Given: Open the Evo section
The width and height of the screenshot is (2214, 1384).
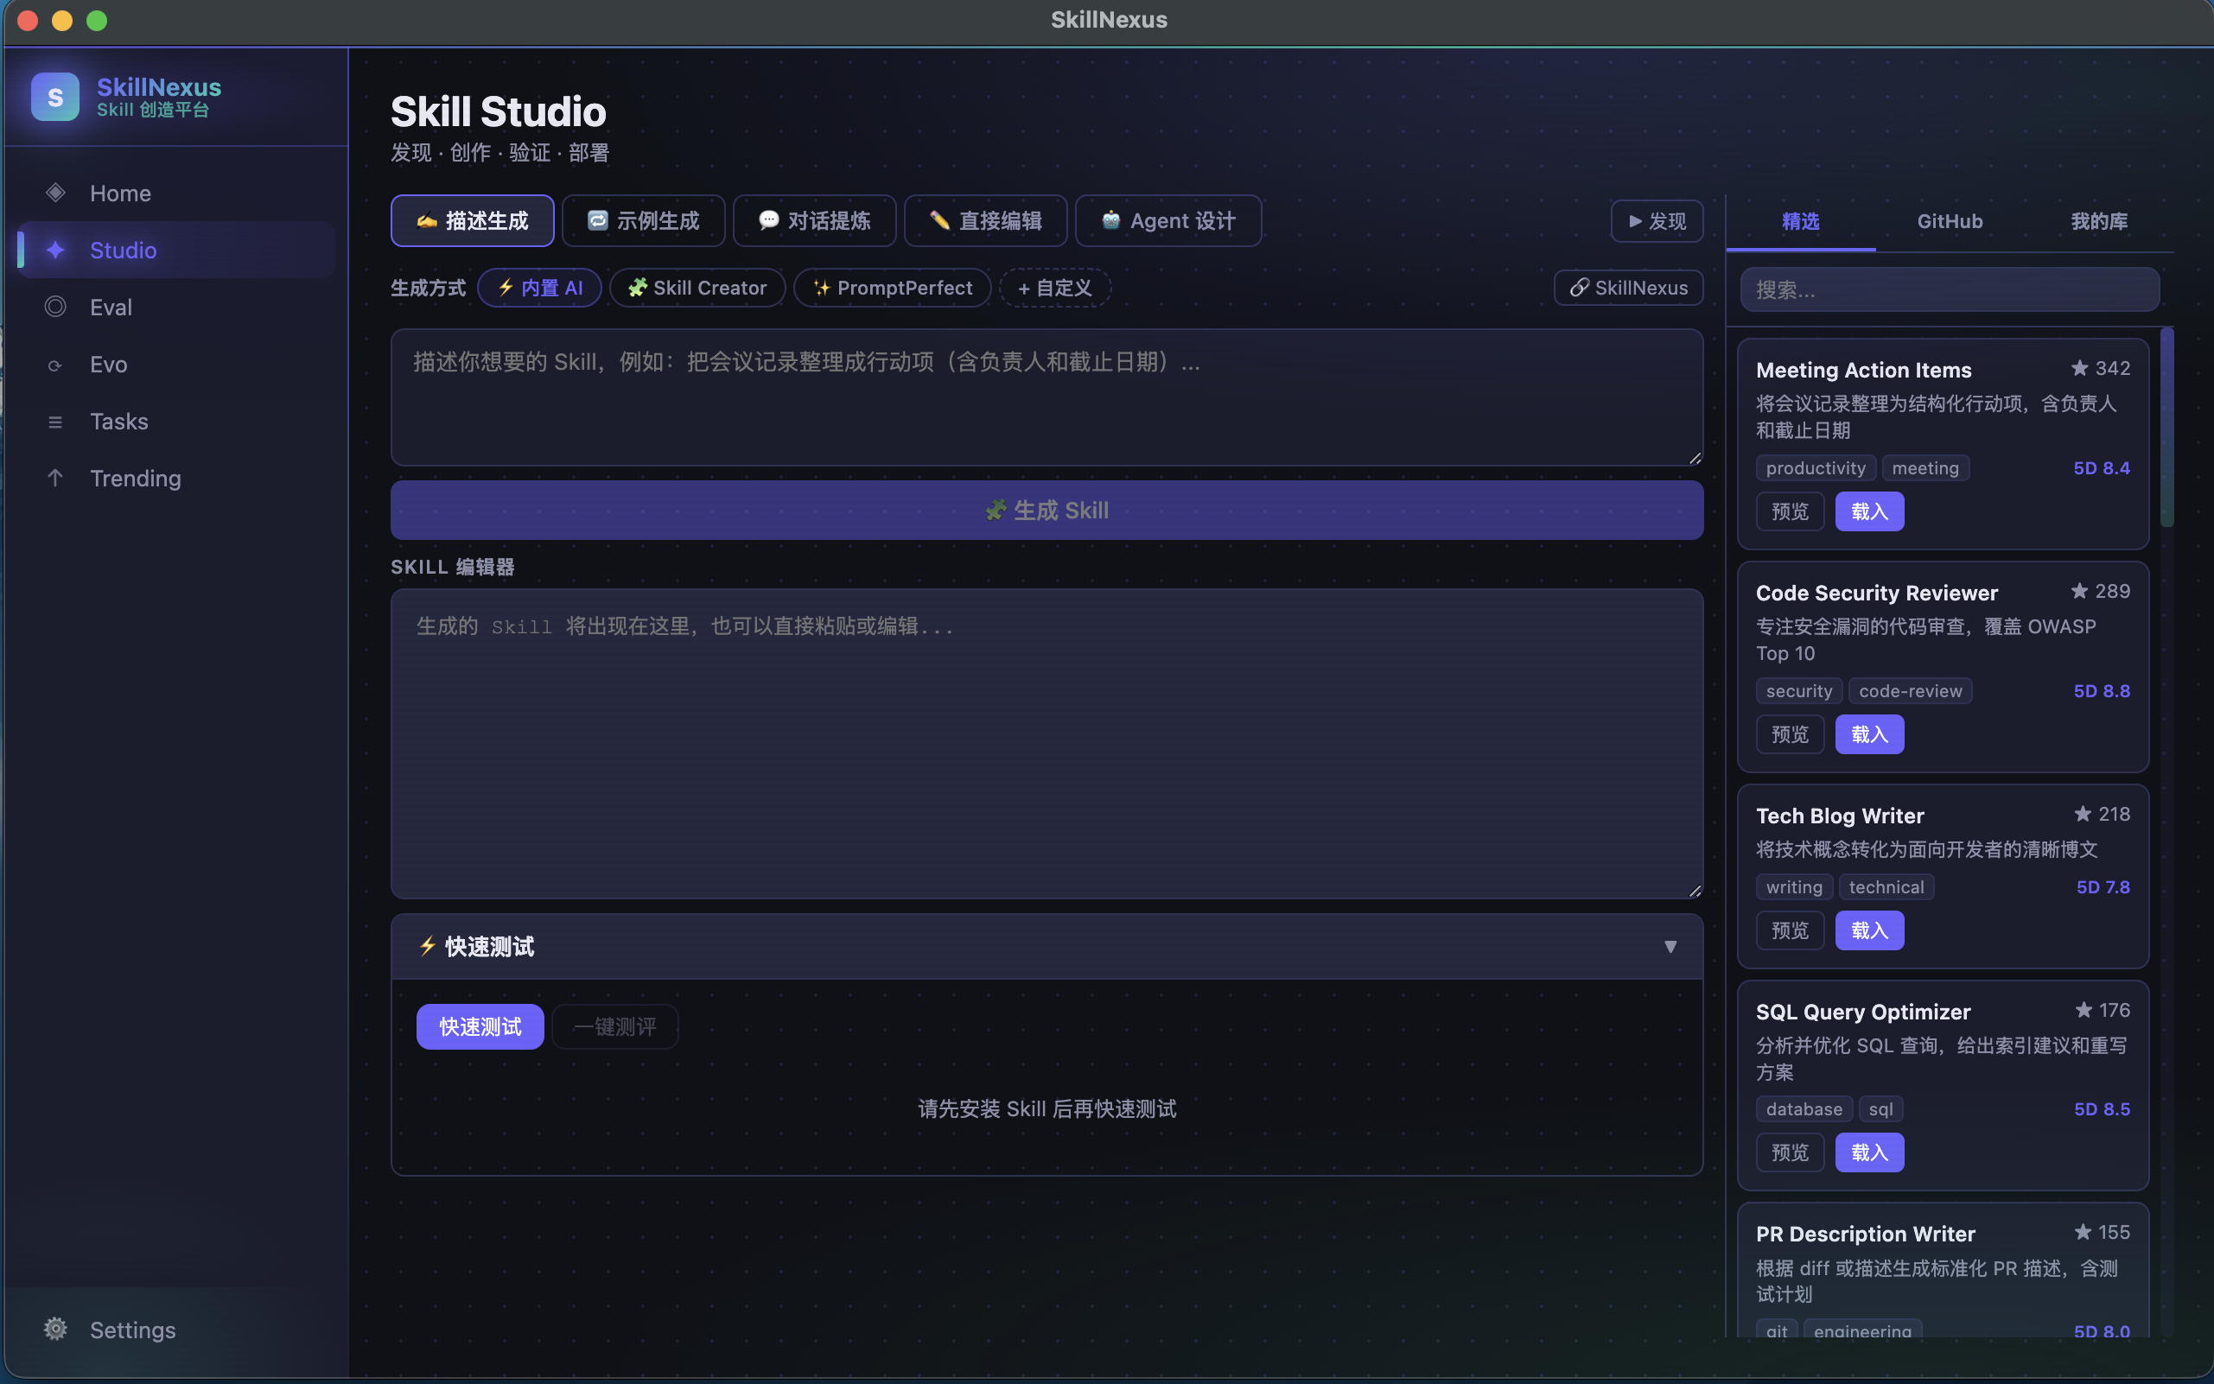Looking at the screenshot, I should click(107, 364).
